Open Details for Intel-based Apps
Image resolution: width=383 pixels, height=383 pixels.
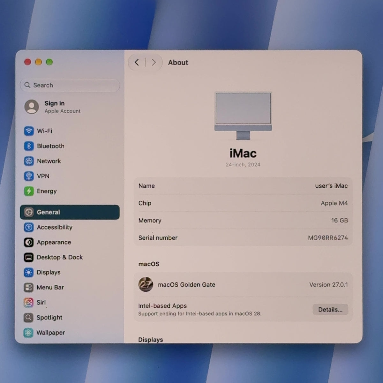pyautogui.click(x=330, y=309)
